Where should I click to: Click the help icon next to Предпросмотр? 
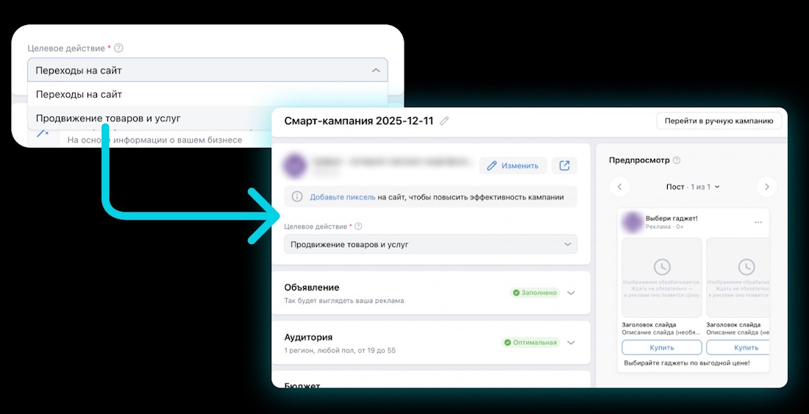tap(677, 160)
